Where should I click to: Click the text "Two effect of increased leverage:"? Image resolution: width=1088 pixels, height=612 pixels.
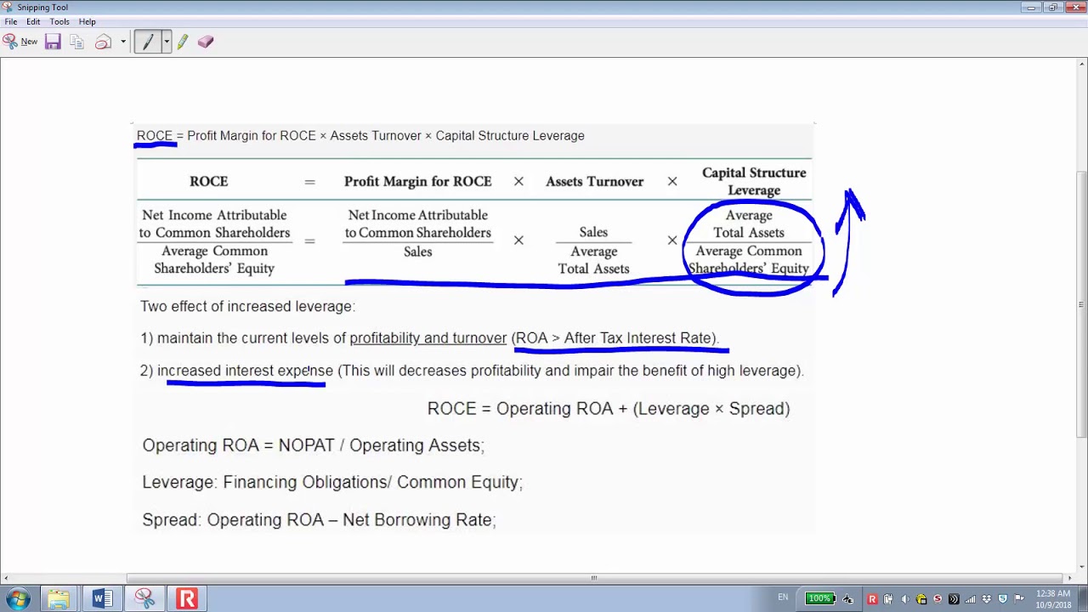tap(247, 306)
